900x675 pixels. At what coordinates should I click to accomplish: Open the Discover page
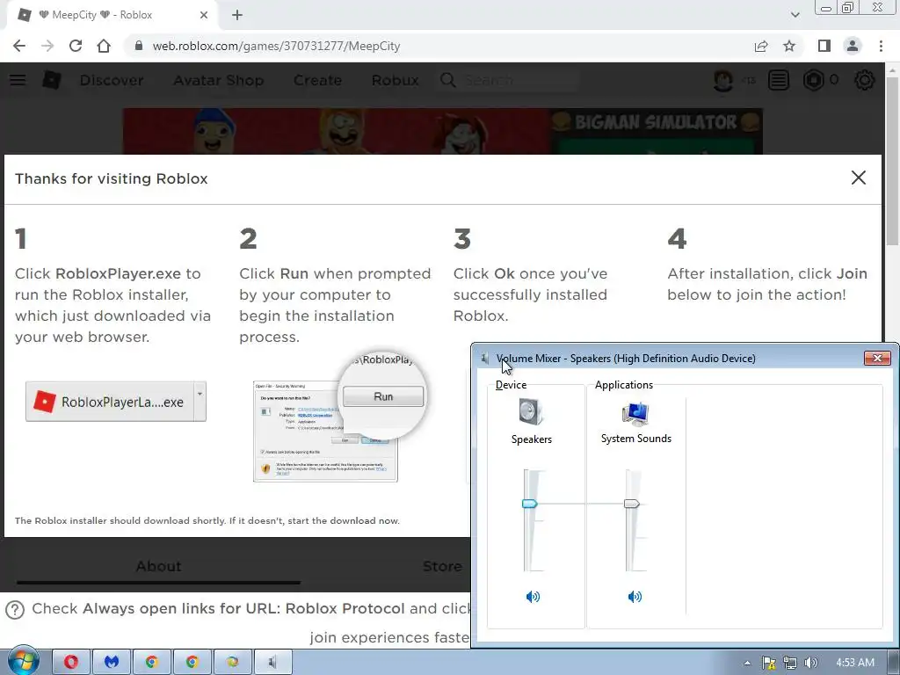click(x=112, y=80)
